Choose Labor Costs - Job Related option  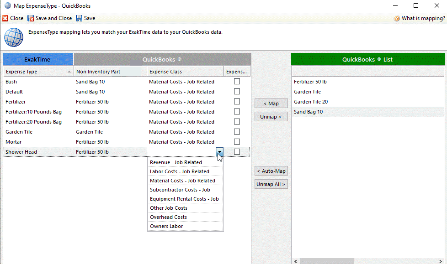click(x=185, y=171)
